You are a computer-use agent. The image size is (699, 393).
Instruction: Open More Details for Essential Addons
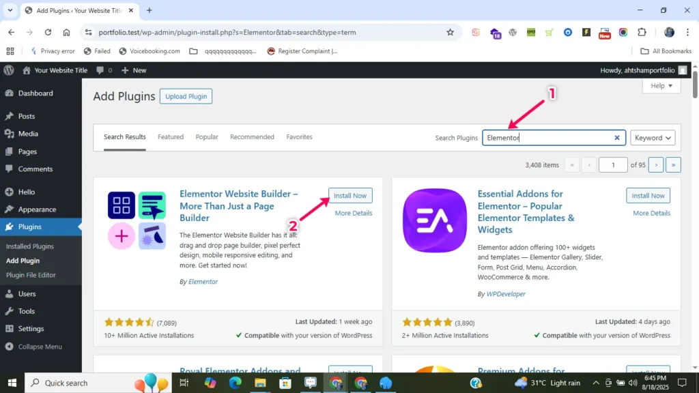pyautogui.click(x=651, y=213)
